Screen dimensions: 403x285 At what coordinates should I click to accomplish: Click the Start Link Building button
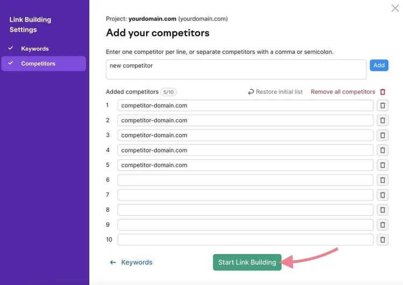click(x=247, y=262)
